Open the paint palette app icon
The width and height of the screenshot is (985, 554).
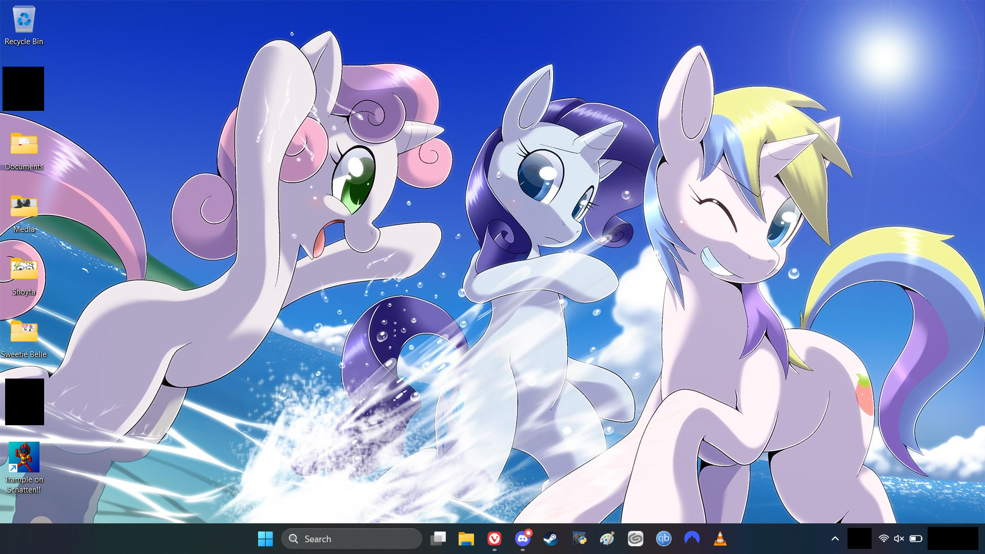point(607,539)
